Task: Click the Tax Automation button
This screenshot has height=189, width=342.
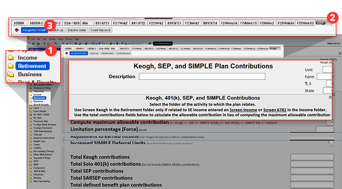Action: (163, 44)
